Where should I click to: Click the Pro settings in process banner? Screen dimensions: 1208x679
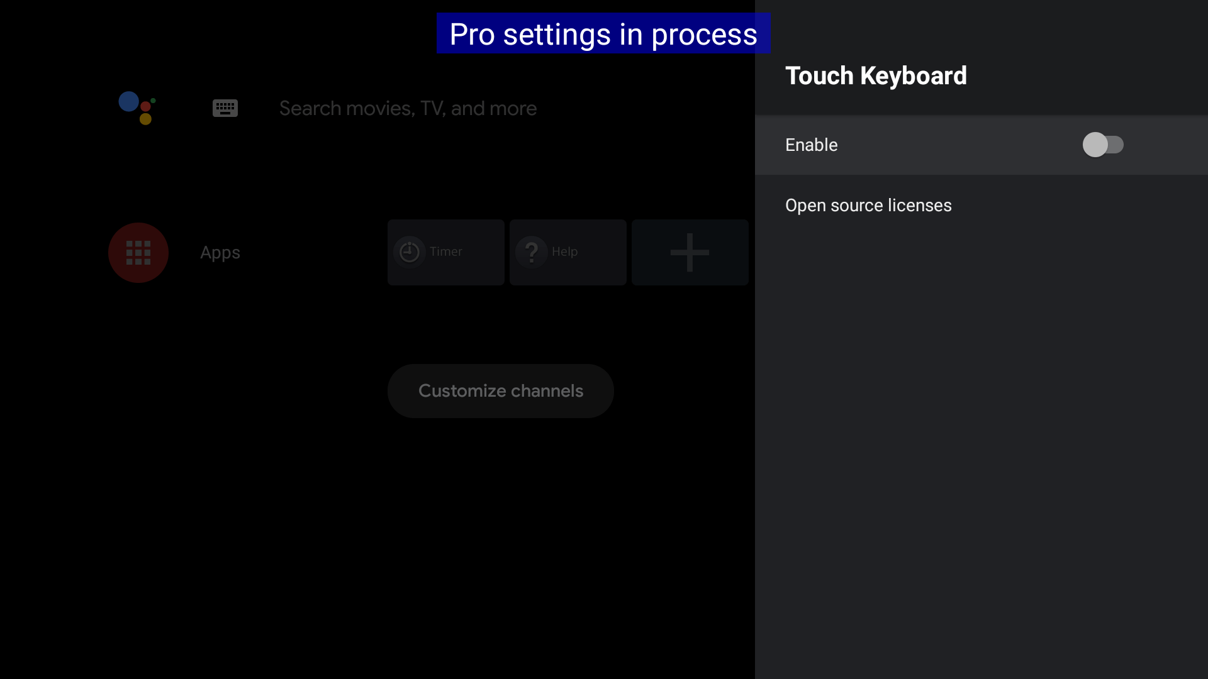pos(603,34)
